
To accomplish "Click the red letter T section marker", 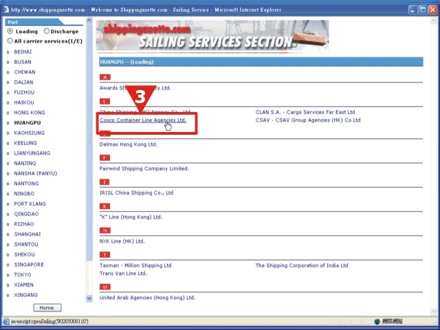I will [104, 254].
